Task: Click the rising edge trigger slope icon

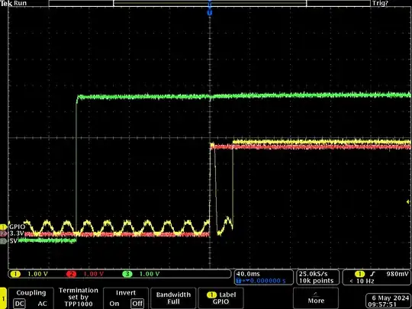Action: coord(372,274)
